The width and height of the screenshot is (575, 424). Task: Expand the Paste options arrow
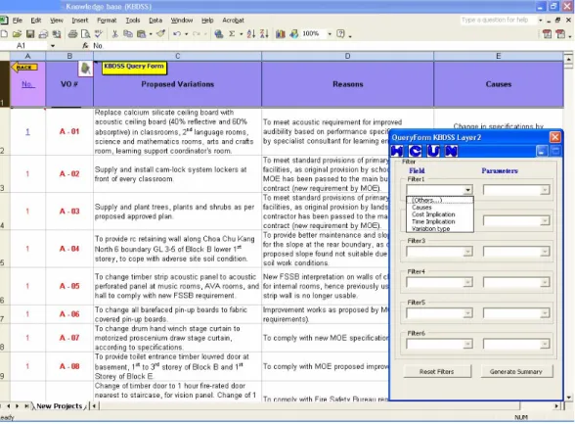click(x=151, y=34)
